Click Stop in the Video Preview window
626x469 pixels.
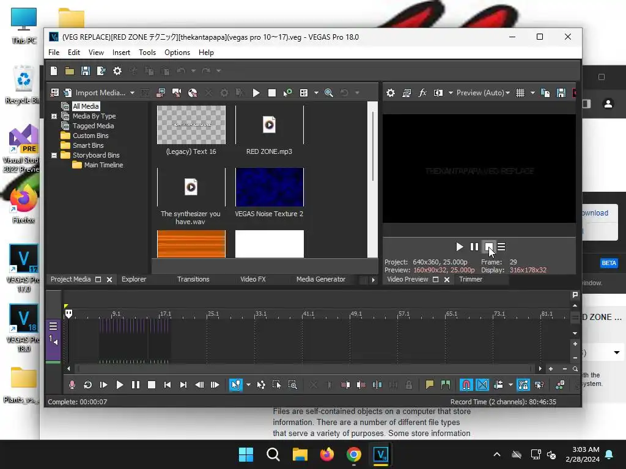point(488,247)
